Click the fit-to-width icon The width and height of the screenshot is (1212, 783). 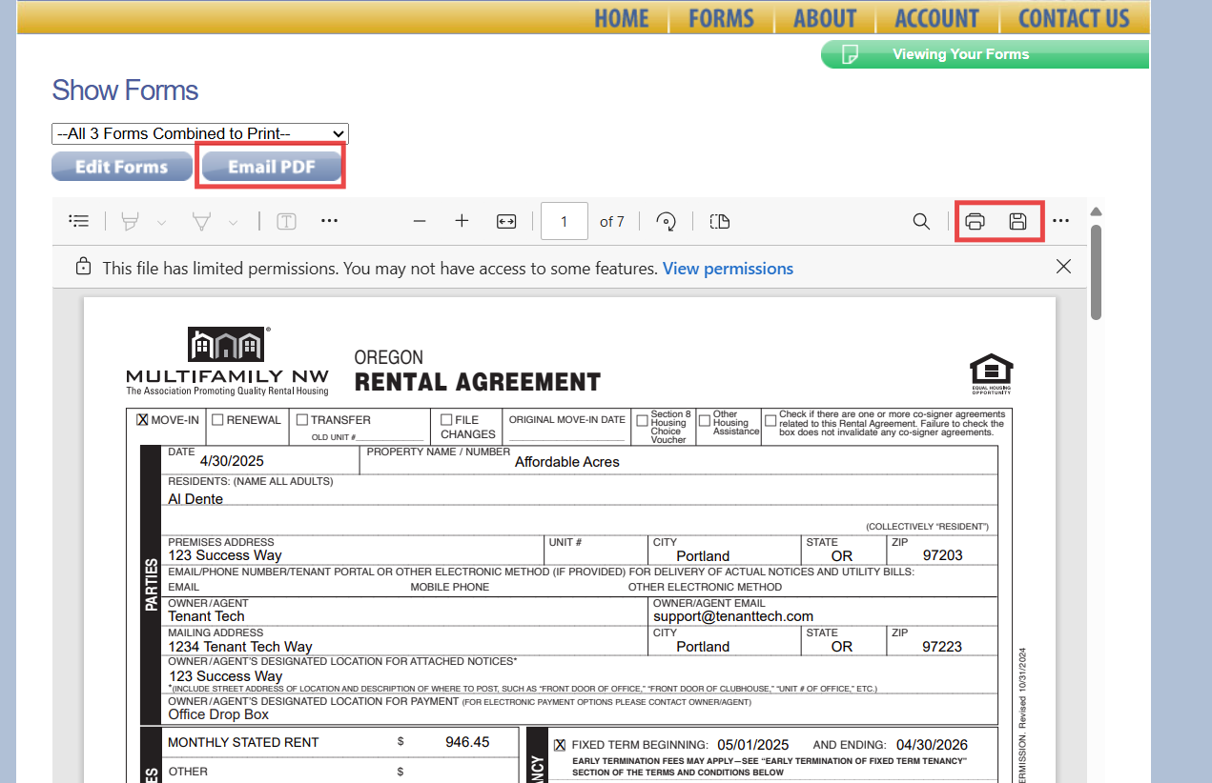click(x=506, y=221)
